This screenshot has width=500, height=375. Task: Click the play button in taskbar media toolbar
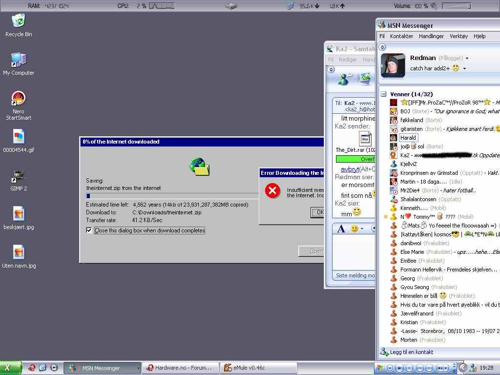(x=399, y=368)
